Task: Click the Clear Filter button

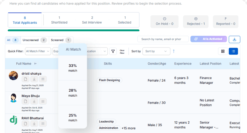Action: (x=122, y=52)
